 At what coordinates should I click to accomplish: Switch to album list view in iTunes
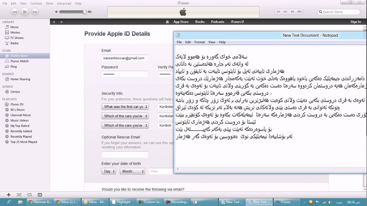285,12
